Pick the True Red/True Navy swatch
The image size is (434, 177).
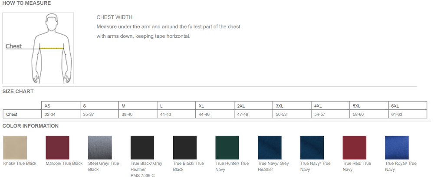tap(354, 147)
